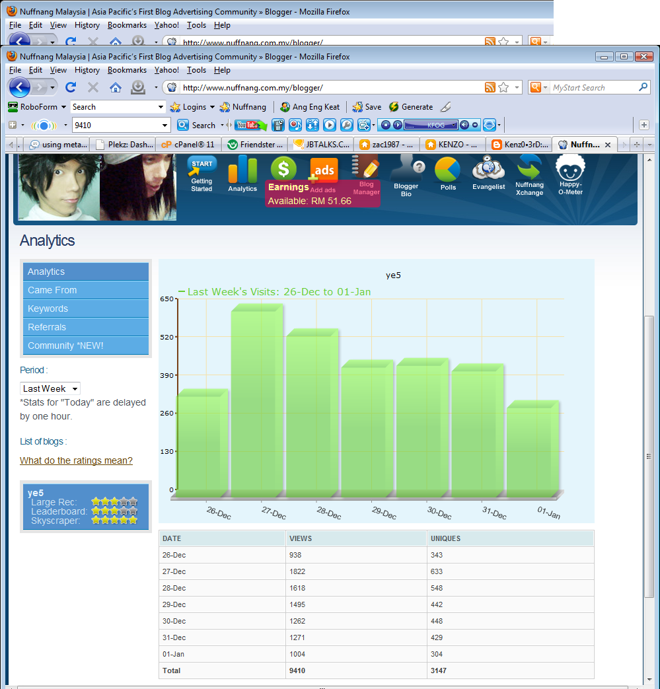Go to the Home page icon
The width and height of the screenshot is (660, 689).
(x=115, y=87)
